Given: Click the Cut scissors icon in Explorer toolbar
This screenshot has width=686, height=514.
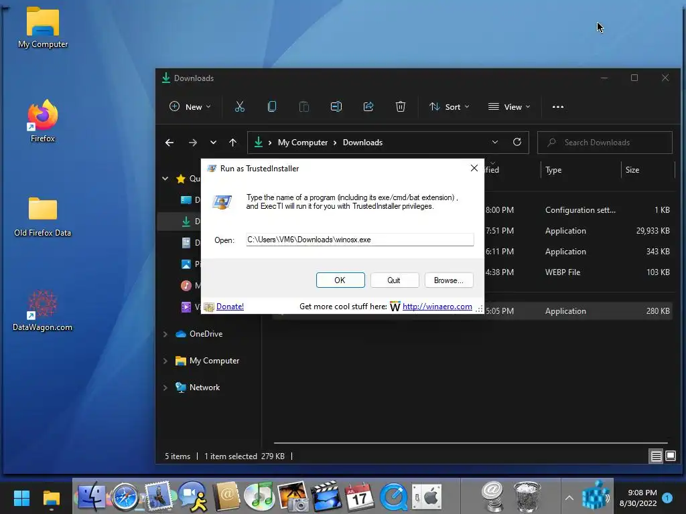Looking at the screenshot, I should (239, 106).
